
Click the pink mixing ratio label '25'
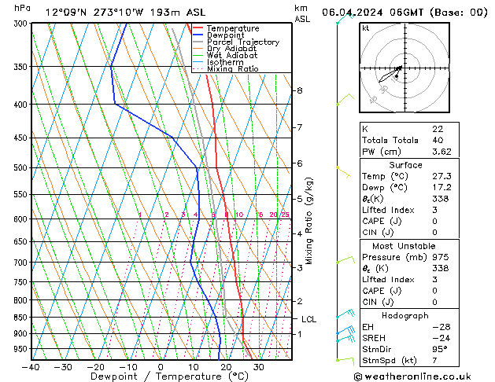coord(285,215)
